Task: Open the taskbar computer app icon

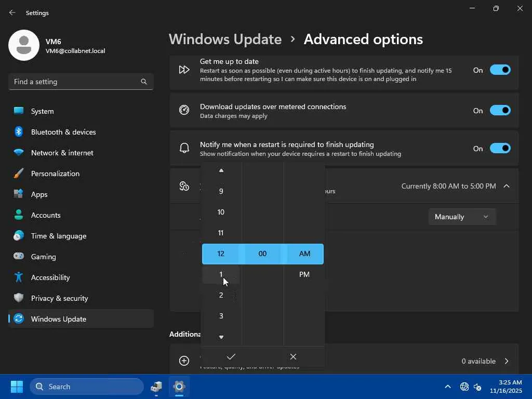Action: [x=156, y=387]
